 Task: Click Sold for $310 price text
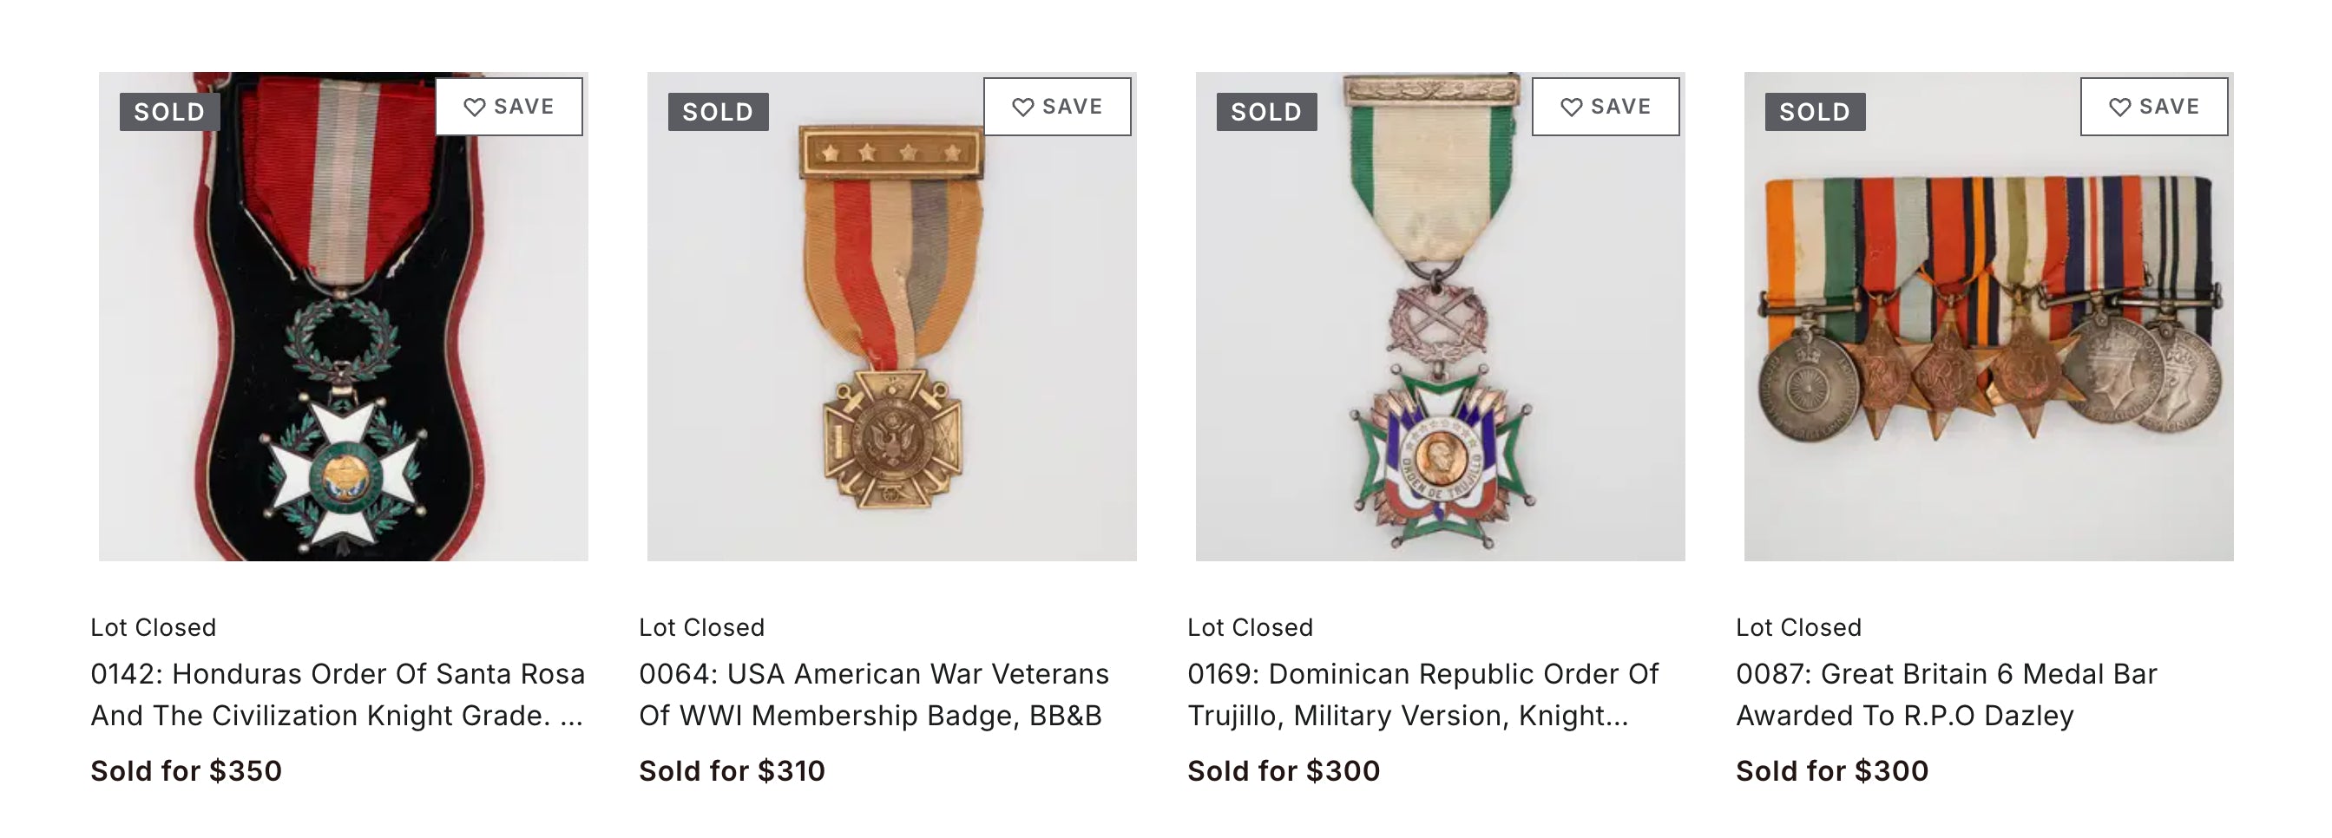tap(732, 771)
